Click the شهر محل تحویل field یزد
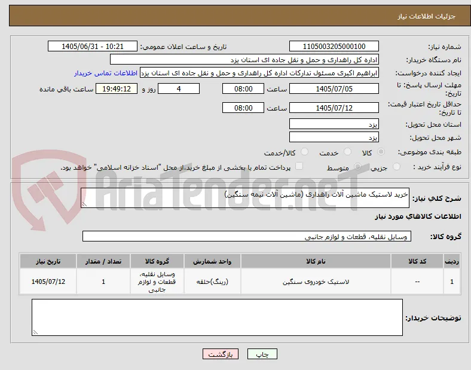471x370 pixels. 334,137
